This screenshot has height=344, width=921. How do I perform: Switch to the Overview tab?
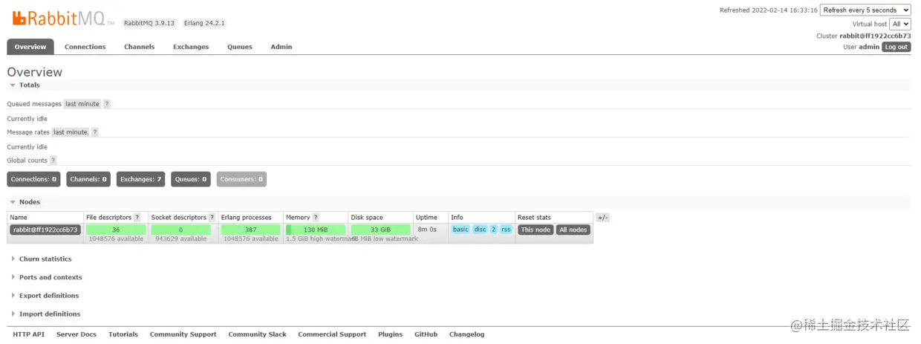tap(30, 47)
